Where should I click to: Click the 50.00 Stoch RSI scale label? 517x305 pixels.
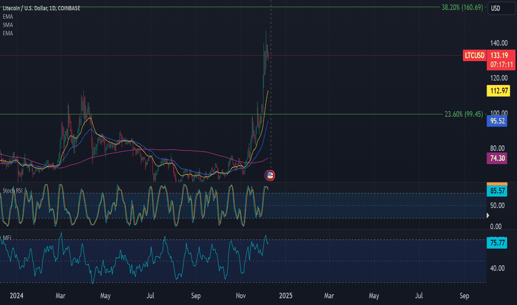point(497,206)
